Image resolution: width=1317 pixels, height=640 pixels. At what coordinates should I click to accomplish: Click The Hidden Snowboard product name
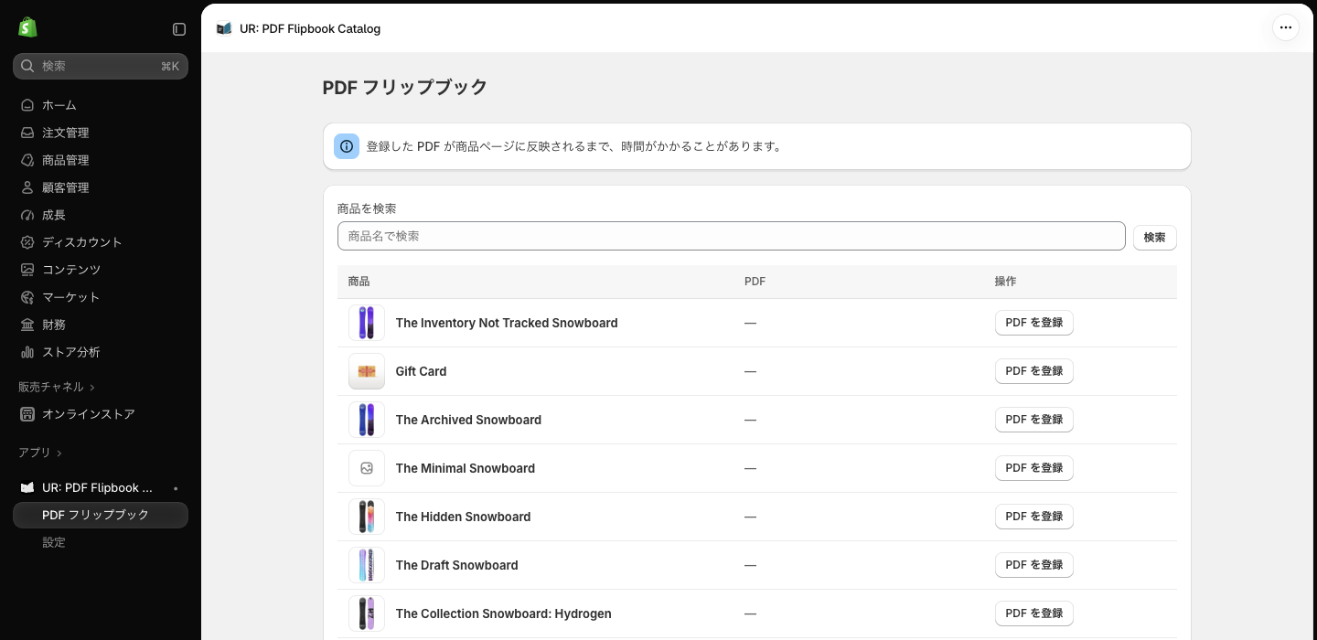coord(463,517)
